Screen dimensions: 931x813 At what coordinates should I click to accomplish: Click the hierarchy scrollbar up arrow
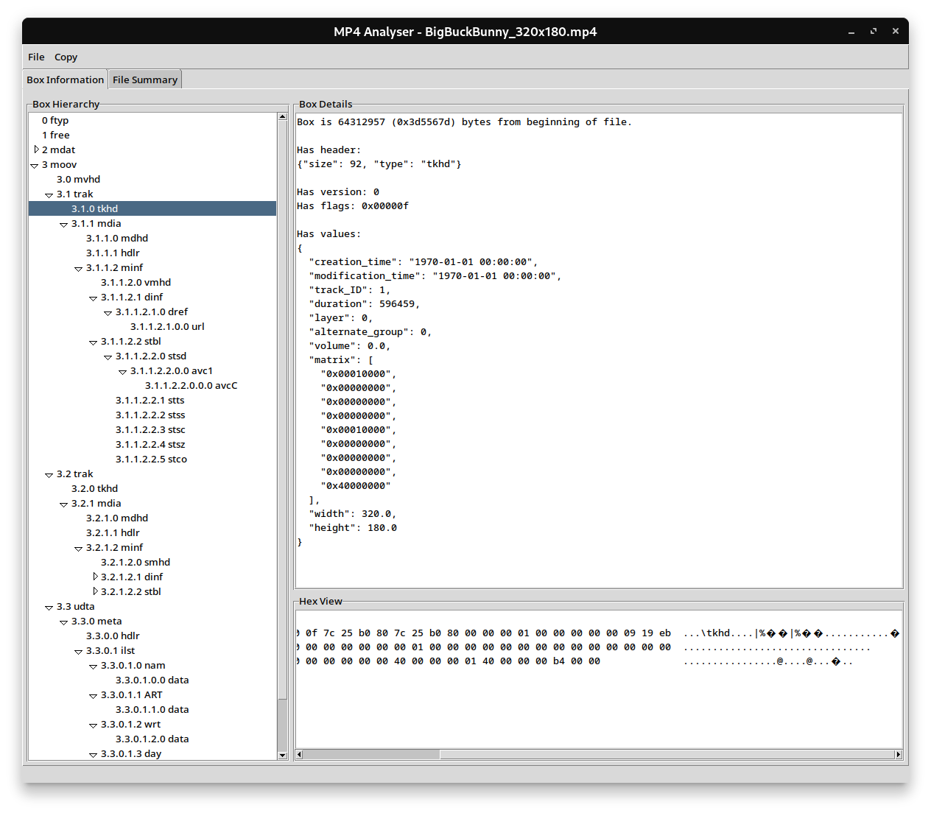click(282, 116)
